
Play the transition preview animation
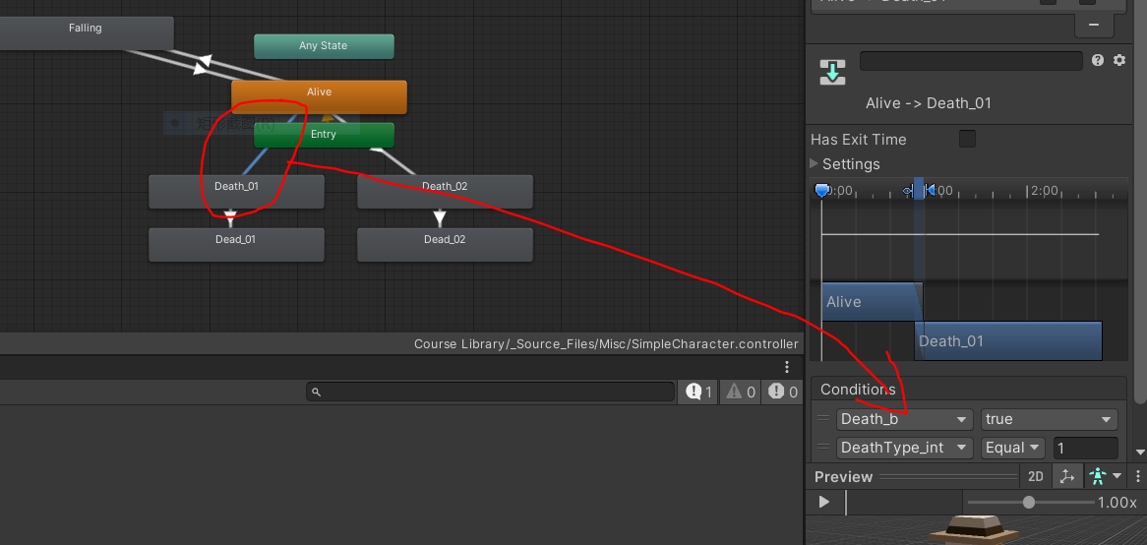click(824, 502)
